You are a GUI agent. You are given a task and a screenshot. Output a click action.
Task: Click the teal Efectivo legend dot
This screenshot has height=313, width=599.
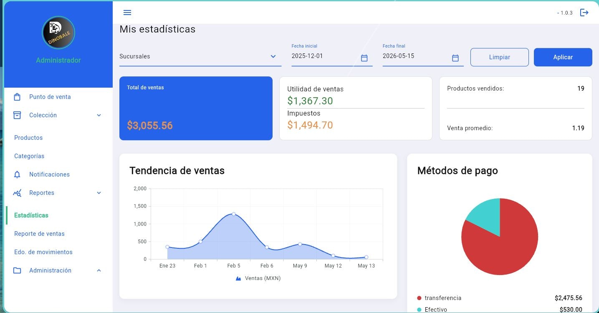419,310
